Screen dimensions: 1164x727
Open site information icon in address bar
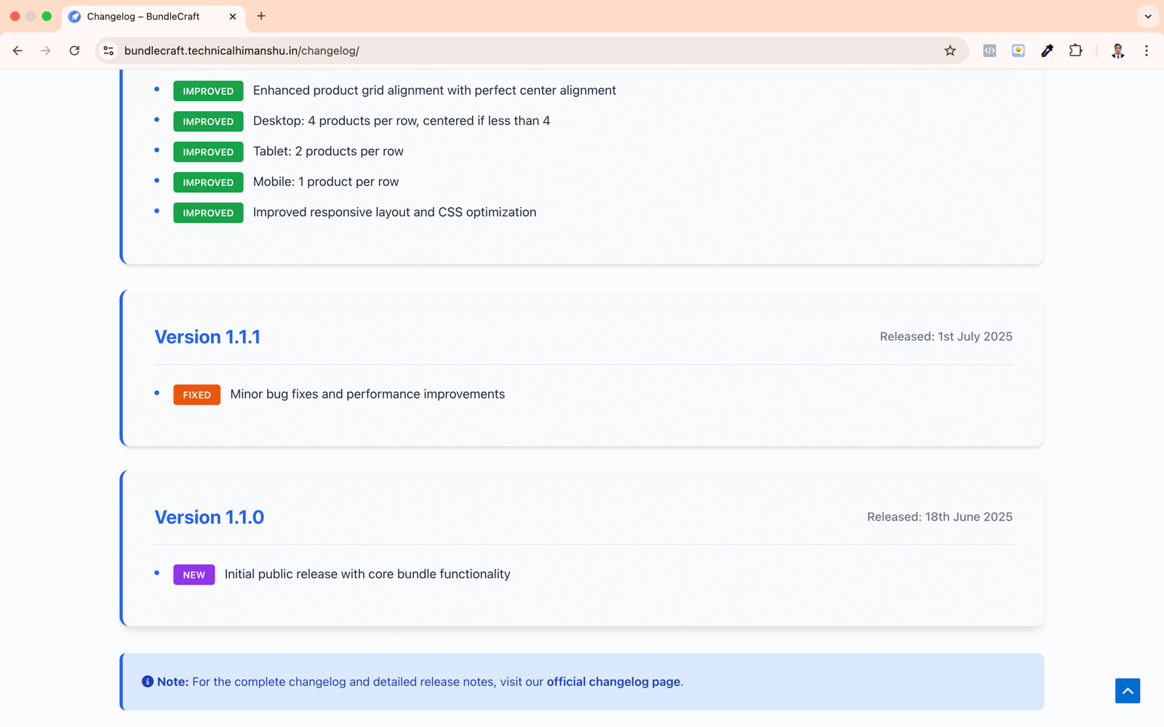[108, 51]
